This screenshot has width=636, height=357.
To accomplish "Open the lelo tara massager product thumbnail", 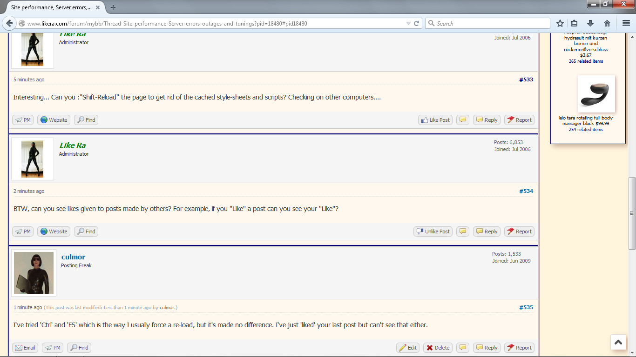I will tap(596, 94).
